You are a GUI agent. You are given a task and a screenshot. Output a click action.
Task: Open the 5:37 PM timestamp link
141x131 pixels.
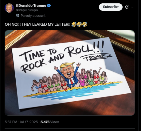11,122
